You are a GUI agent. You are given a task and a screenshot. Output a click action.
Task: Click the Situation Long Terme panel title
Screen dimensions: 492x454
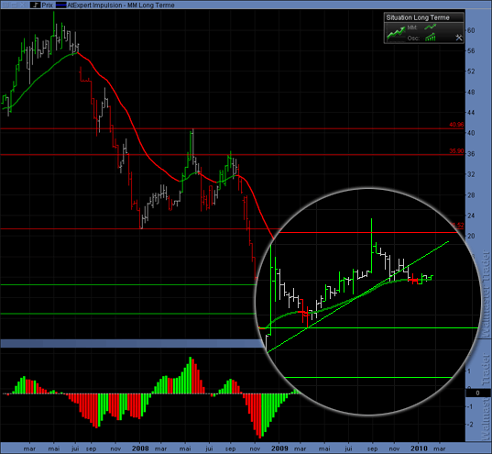(x=418, y=17)
